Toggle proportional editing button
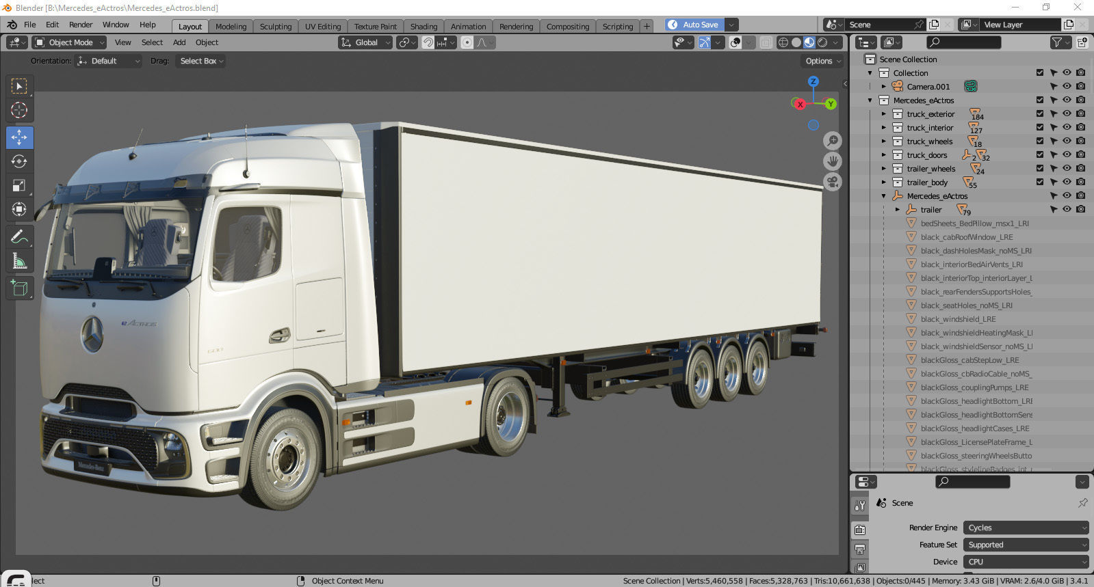 (x=467, y=42)
